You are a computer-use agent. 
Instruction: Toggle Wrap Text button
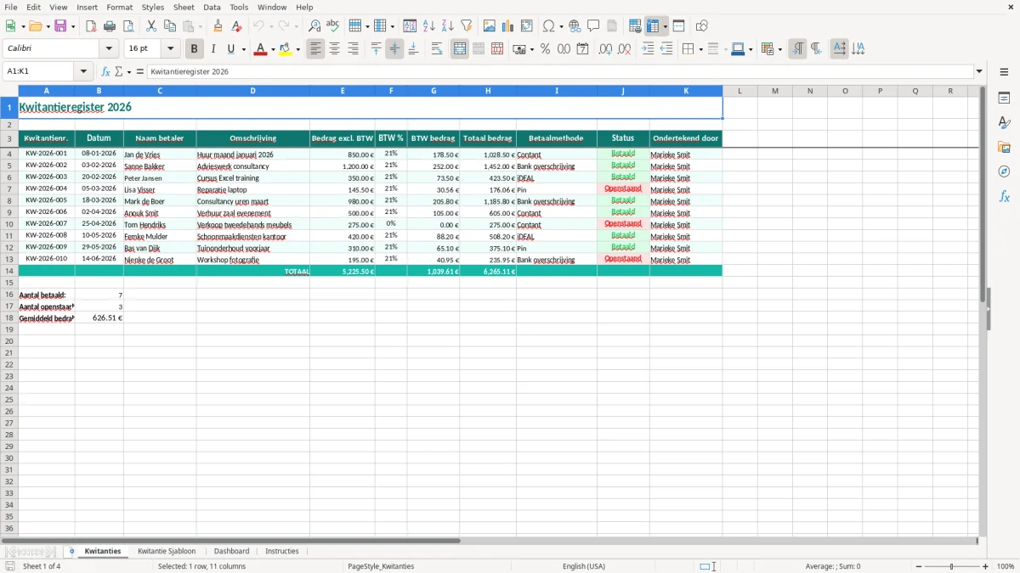(437, 49)
